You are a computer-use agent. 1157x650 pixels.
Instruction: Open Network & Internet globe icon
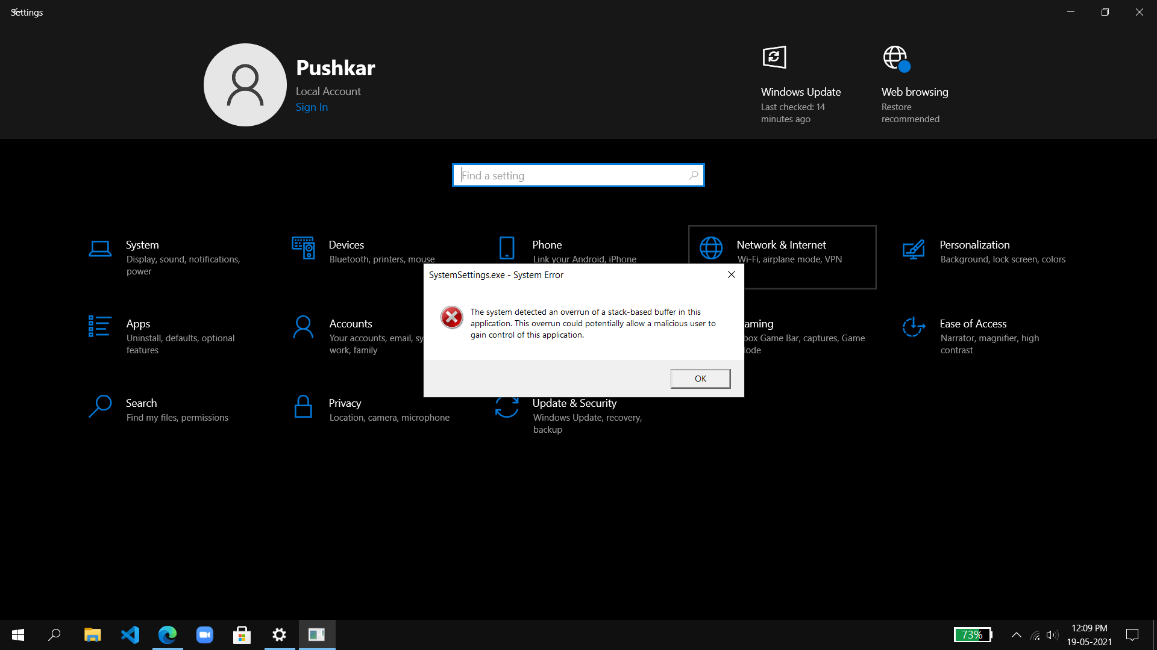point(711,248)
